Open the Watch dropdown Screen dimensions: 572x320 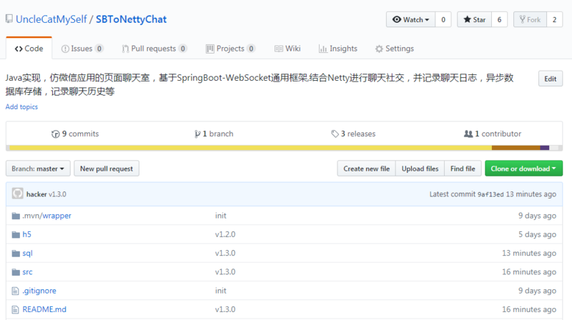pos(410,19)
